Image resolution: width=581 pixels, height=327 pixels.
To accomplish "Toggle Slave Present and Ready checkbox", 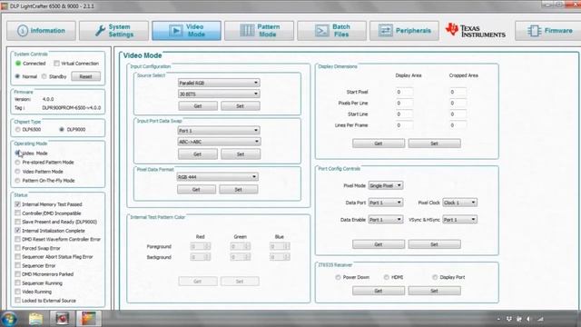I will (17, 222).
